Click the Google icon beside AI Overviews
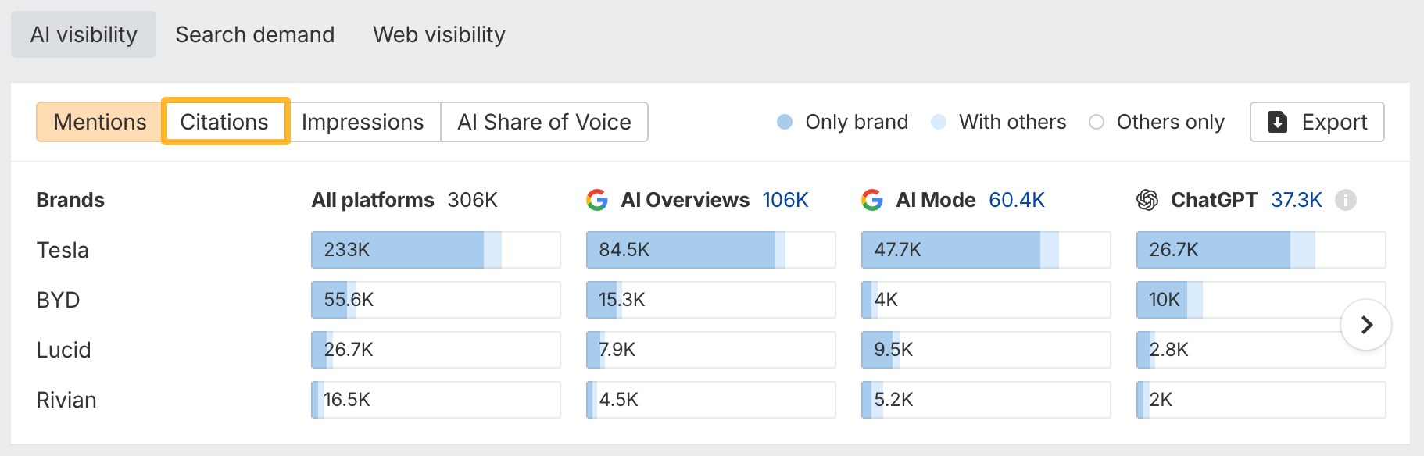Screen dimensions: 1424x456 point(597,200)
